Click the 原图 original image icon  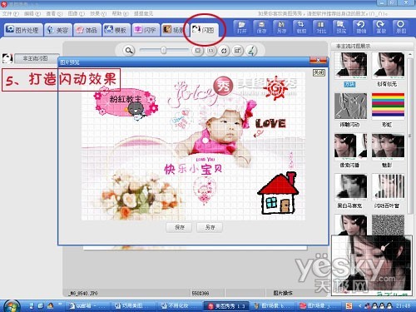point(401,27)
